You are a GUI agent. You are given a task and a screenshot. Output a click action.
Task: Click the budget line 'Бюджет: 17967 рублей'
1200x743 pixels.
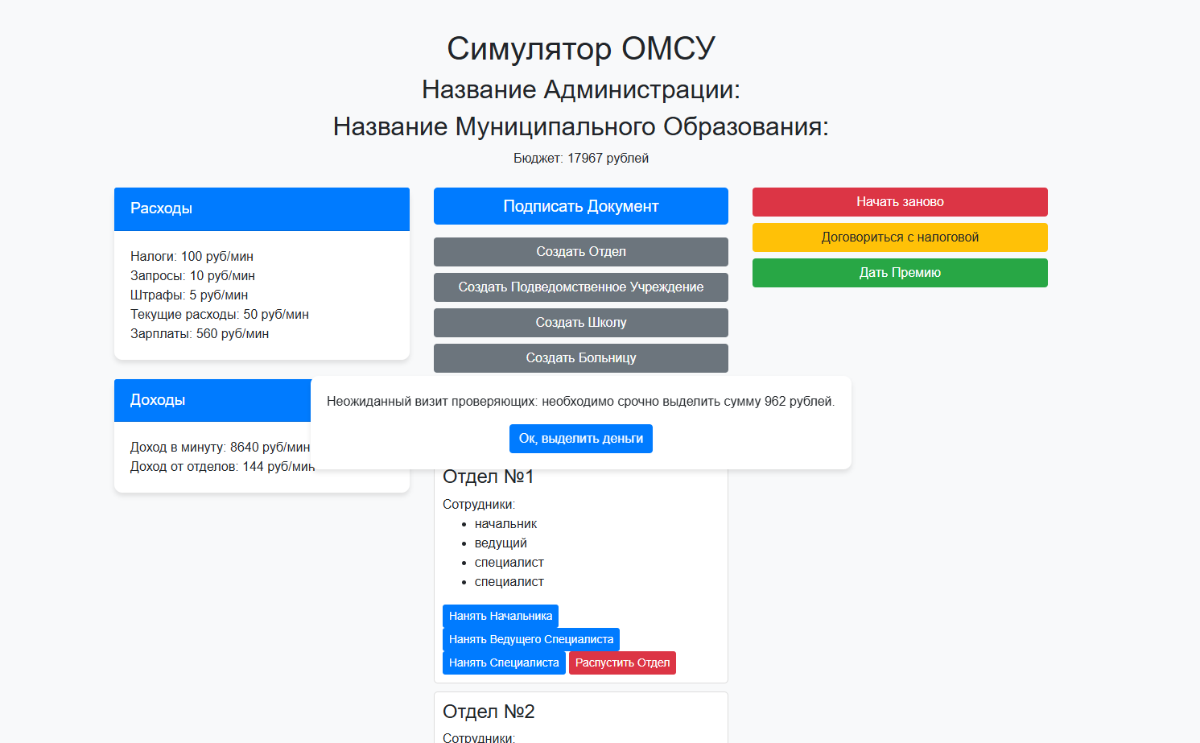coord(581,158)
